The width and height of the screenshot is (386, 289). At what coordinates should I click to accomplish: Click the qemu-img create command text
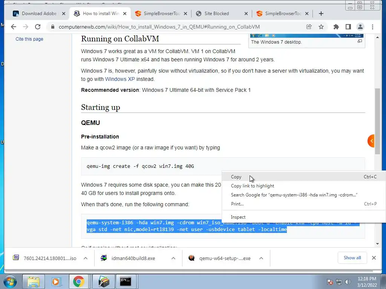(140, 166)
